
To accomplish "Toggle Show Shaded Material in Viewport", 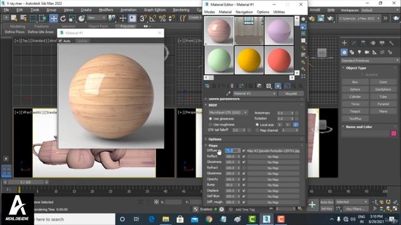I will click(278, 86).
